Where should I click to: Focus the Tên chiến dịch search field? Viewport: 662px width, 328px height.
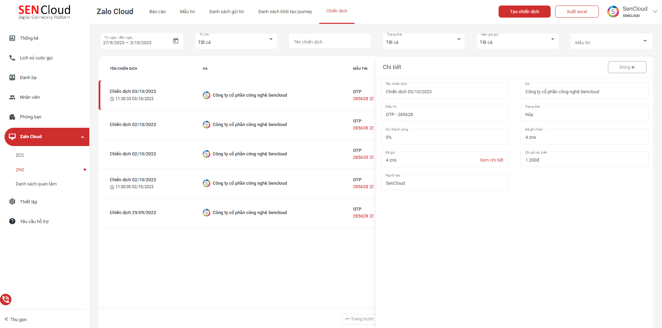click(x=330, y=42)
